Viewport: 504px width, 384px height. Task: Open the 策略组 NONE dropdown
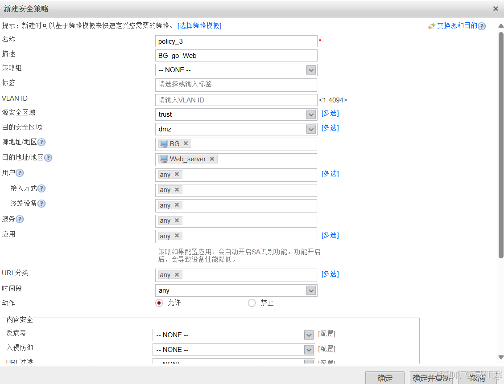click(x=311, y=69)
